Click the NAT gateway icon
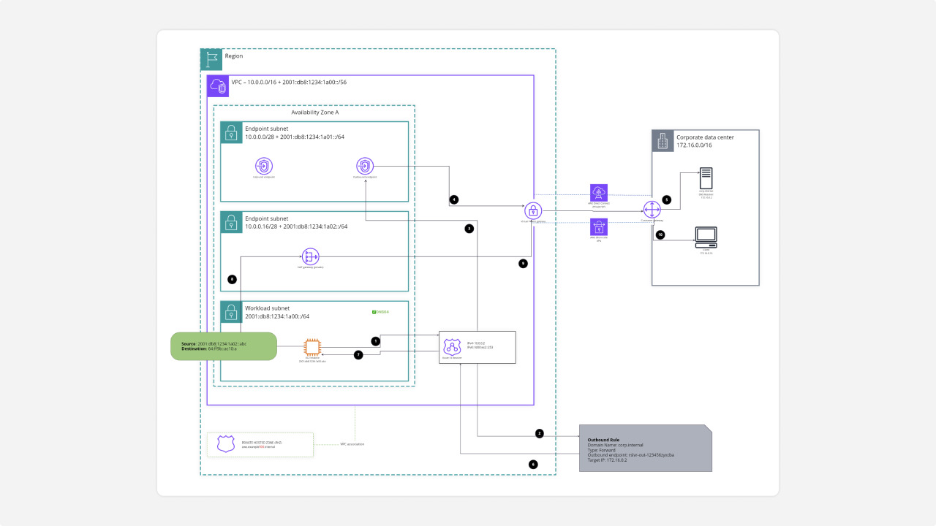 (311, 256)
